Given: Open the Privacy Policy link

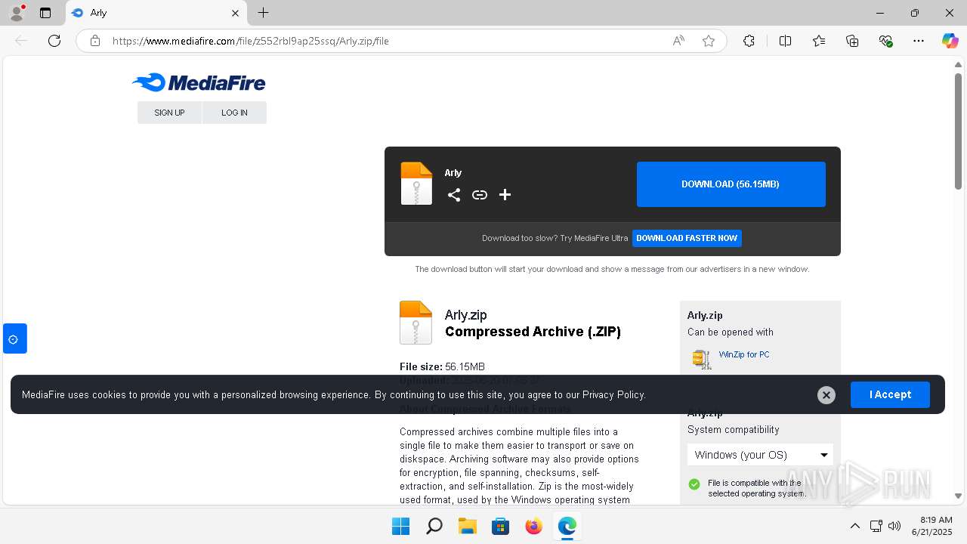Looking at the screenshot, I should point(613,394).
